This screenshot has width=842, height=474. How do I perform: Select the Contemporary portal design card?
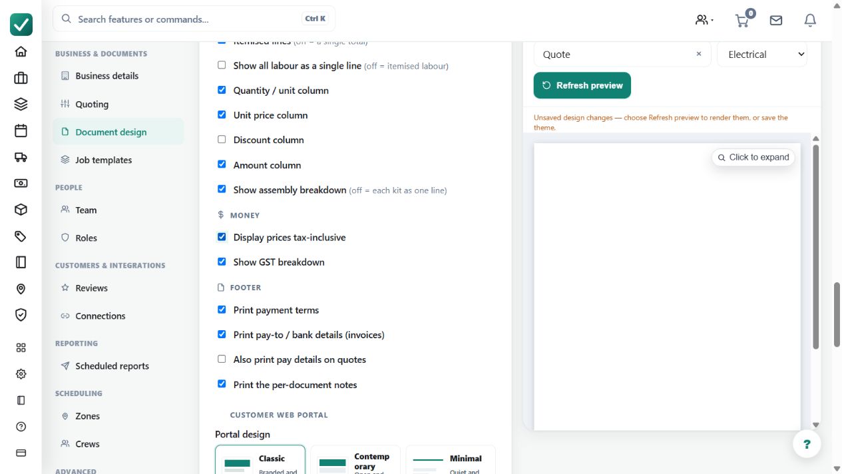[355, 459]
